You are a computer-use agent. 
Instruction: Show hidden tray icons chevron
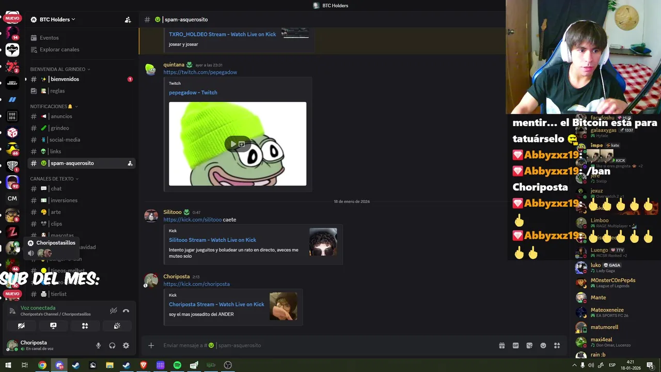pyautogui.click(x=574, y=365)
